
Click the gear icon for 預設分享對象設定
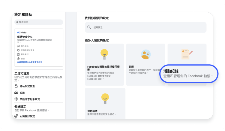pos(16,99)
